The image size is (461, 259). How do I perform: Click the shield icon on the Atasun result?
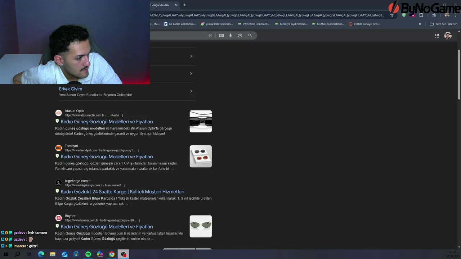point(57,121)
